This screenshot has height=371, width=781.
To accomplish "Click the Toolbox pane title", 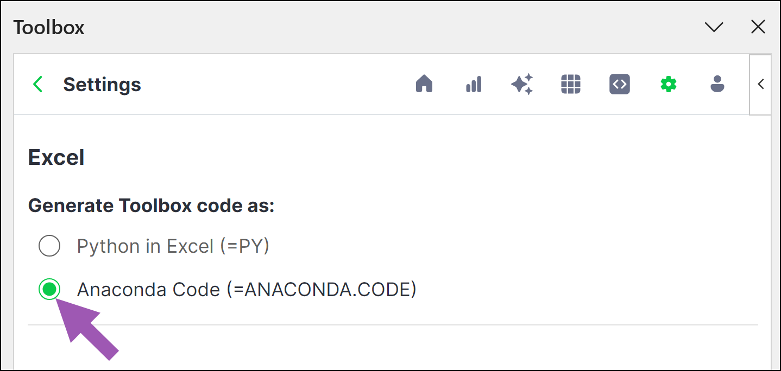I will [49, 27].
